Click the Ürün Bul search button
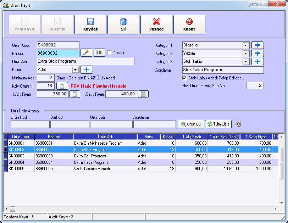 click(191, 124)
